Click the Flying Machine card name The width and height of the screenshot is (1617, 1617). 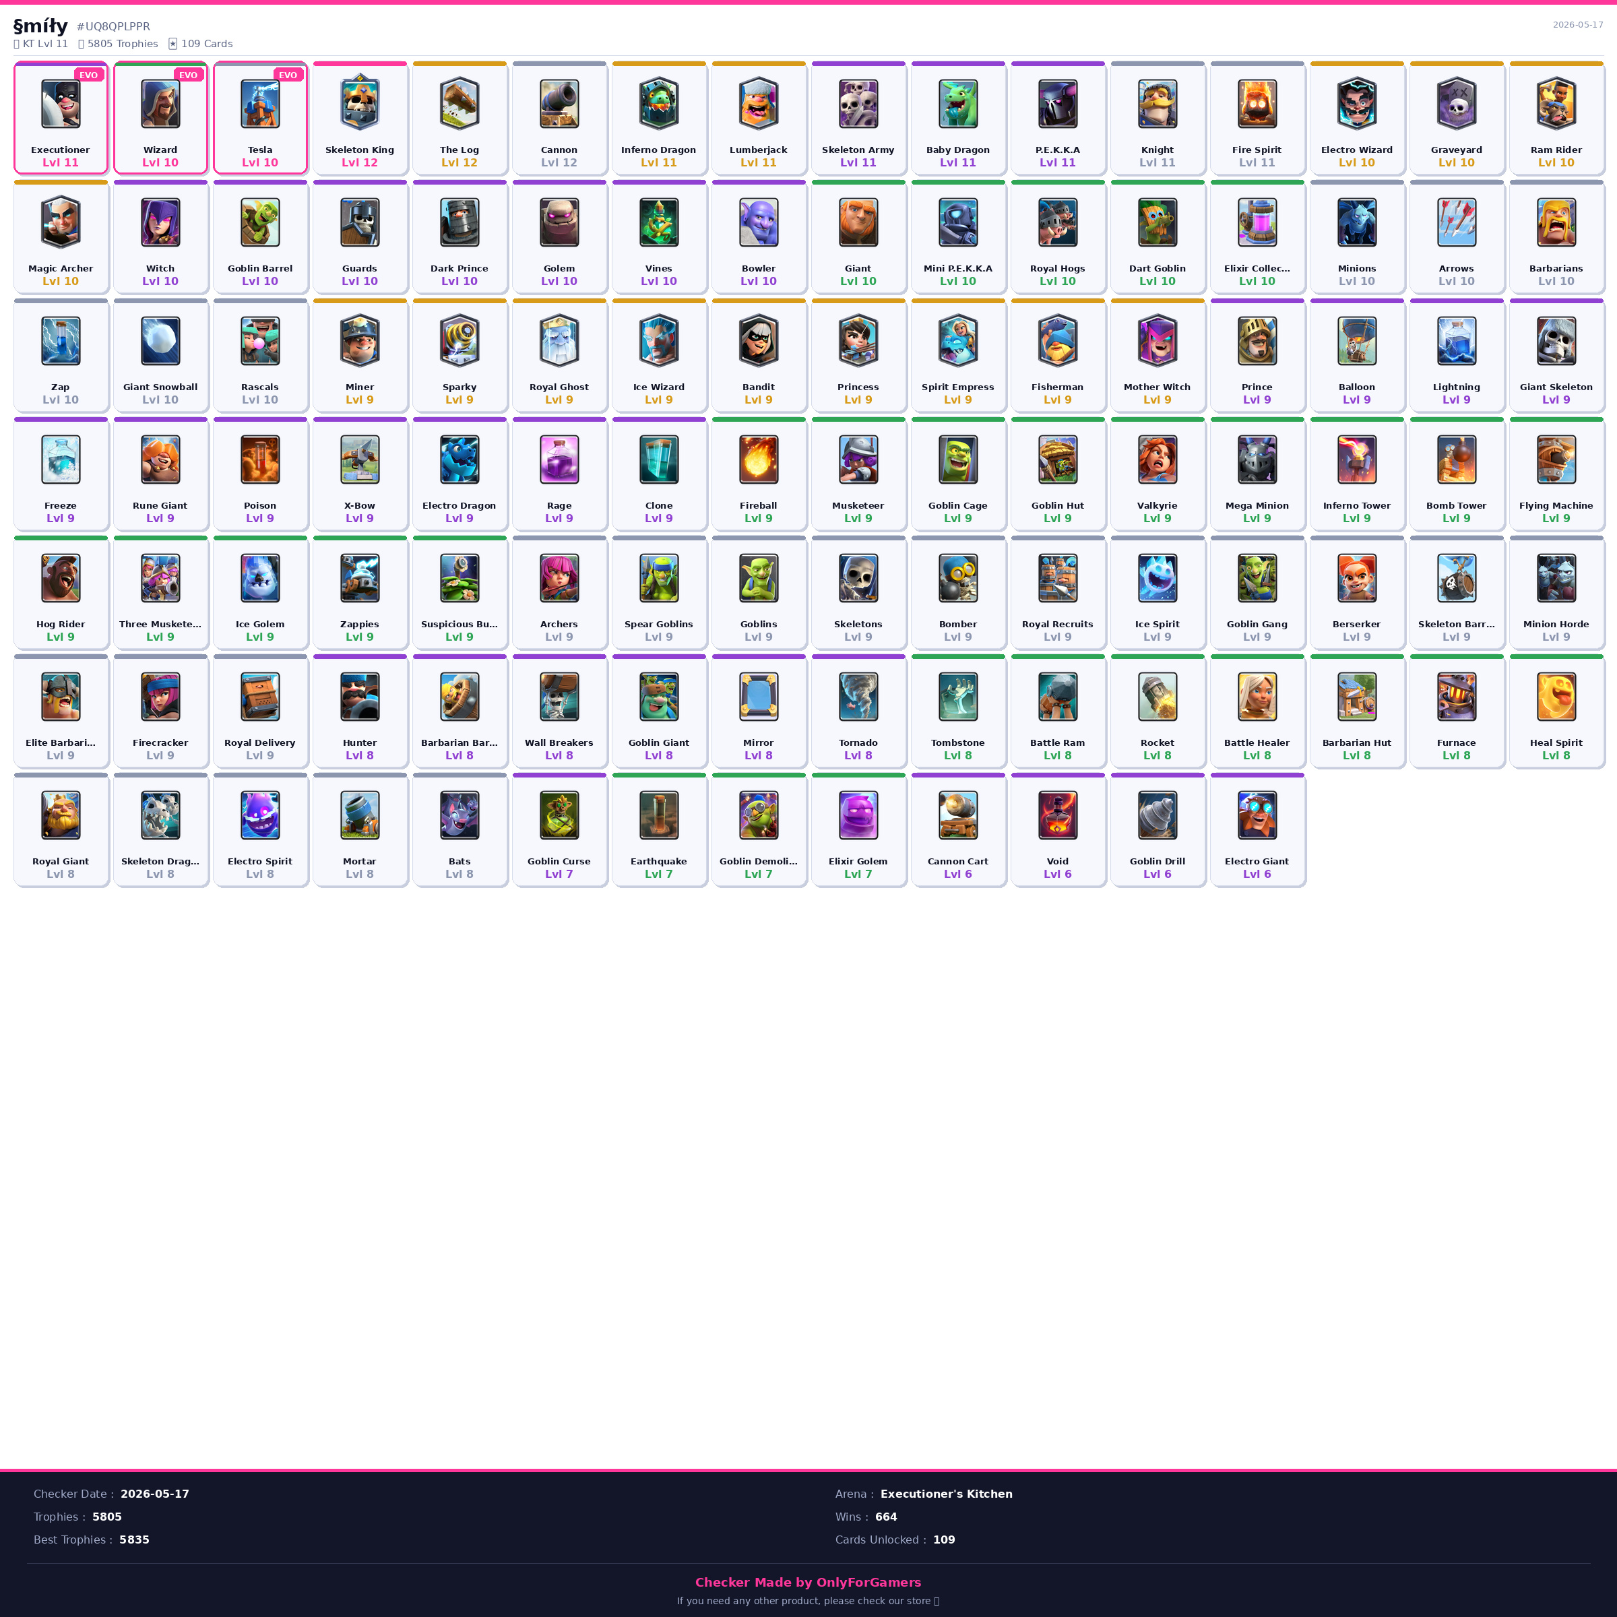tap(1556, 505)
